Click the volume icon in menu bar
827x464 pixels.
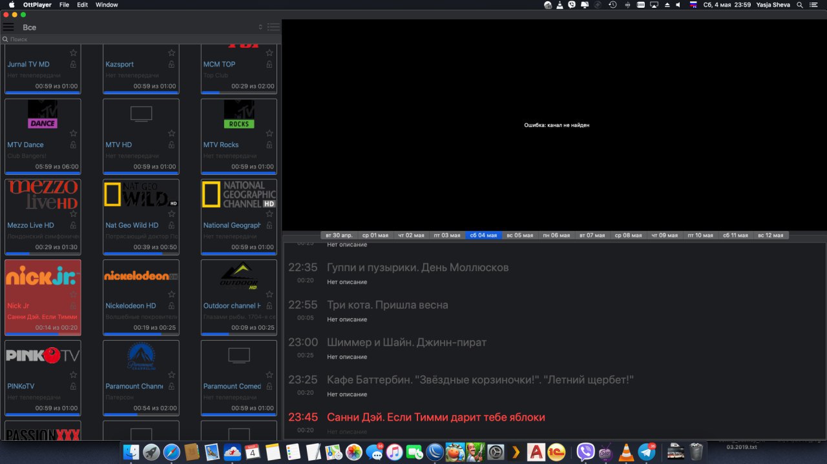(678, 5)
